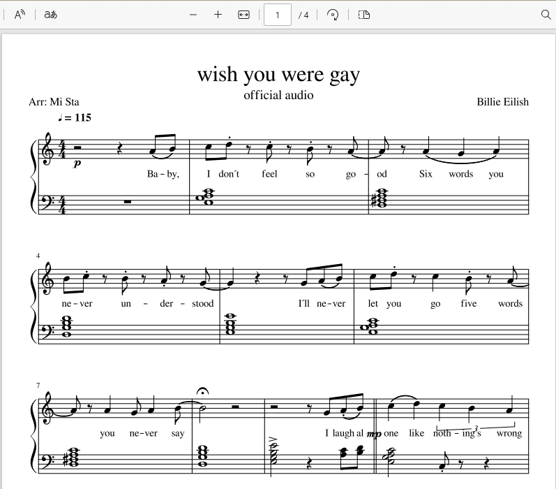Click the lyric 'laugh' in third system
The image size is (556, 489).
point(343,433)
